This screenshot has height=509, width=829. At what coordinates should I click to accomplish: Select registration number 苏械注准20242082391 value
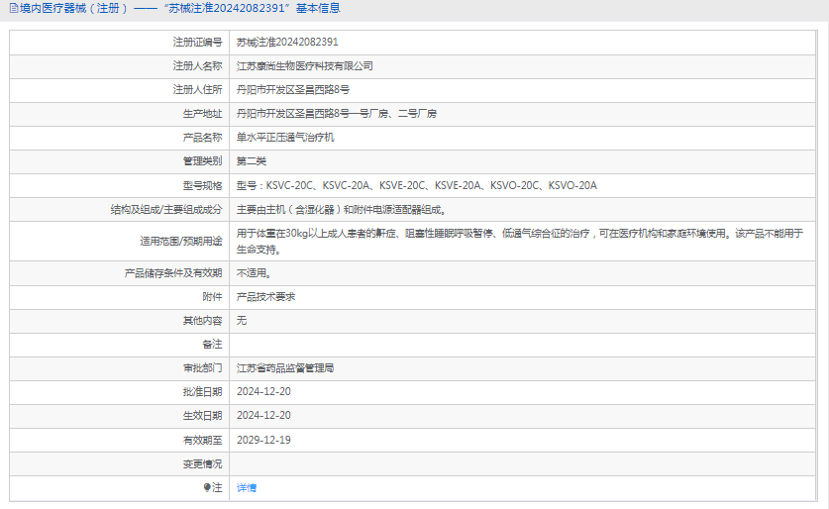coord(287,43)
